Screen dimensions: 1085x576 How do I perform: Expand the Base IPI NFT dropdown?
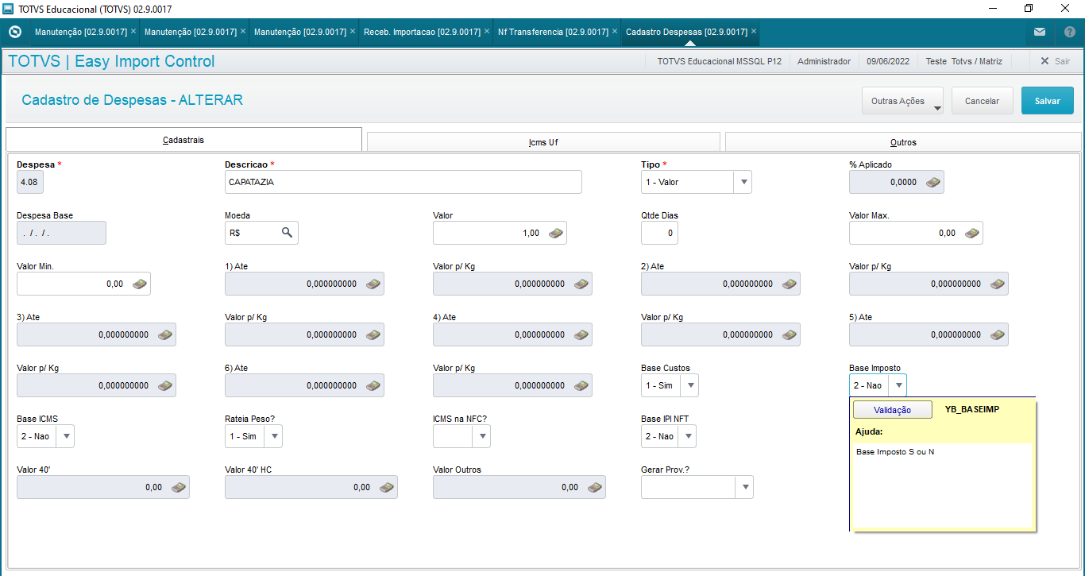pyautogui.click(x=688, y=436)
